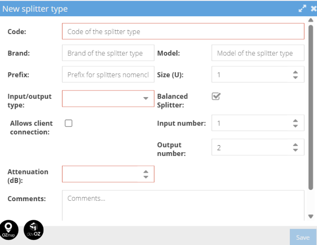Click the Prefix input field
317x245 pixels.
coord(108,75)
